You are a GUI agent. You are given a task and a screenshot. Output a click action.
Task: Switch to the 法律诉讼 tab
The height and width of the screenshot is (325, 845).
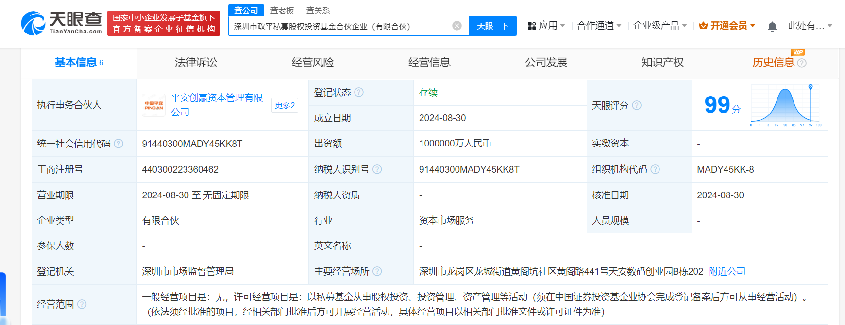(x=196, y=63)
